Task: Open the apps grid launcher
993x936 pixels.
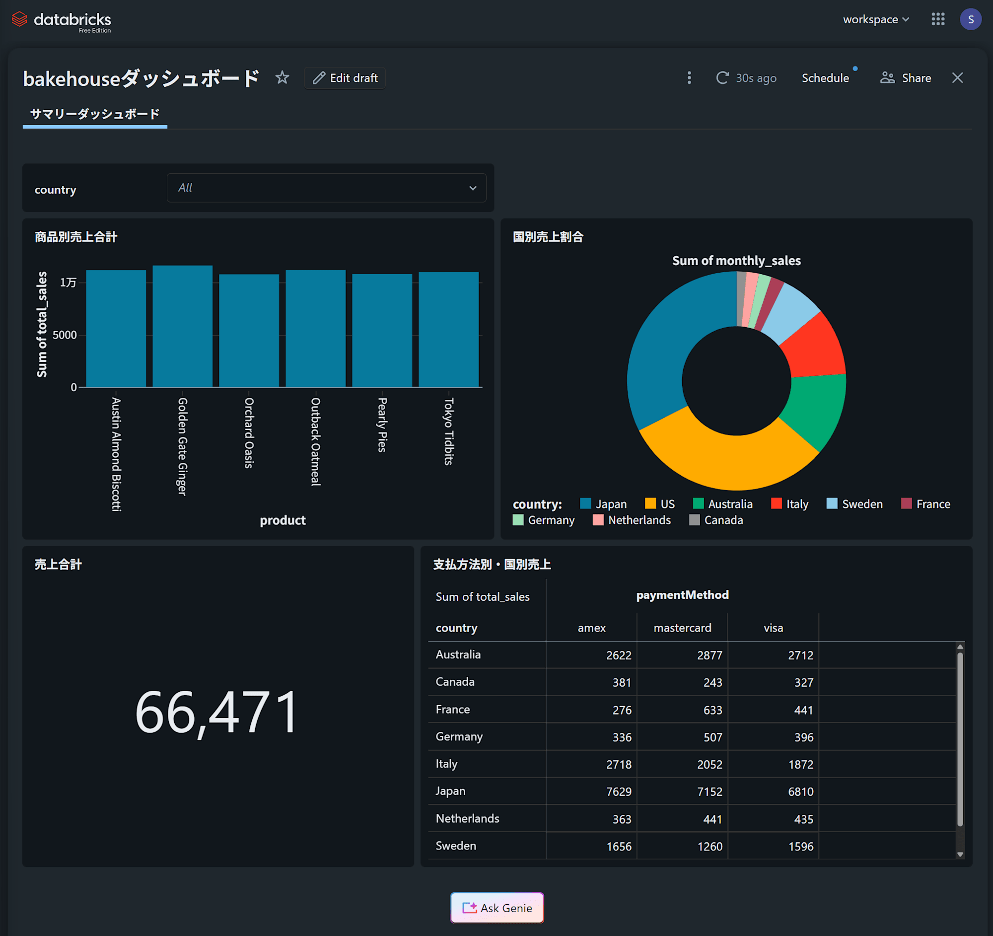Action: pyautogui.click(x=937, y=19)
